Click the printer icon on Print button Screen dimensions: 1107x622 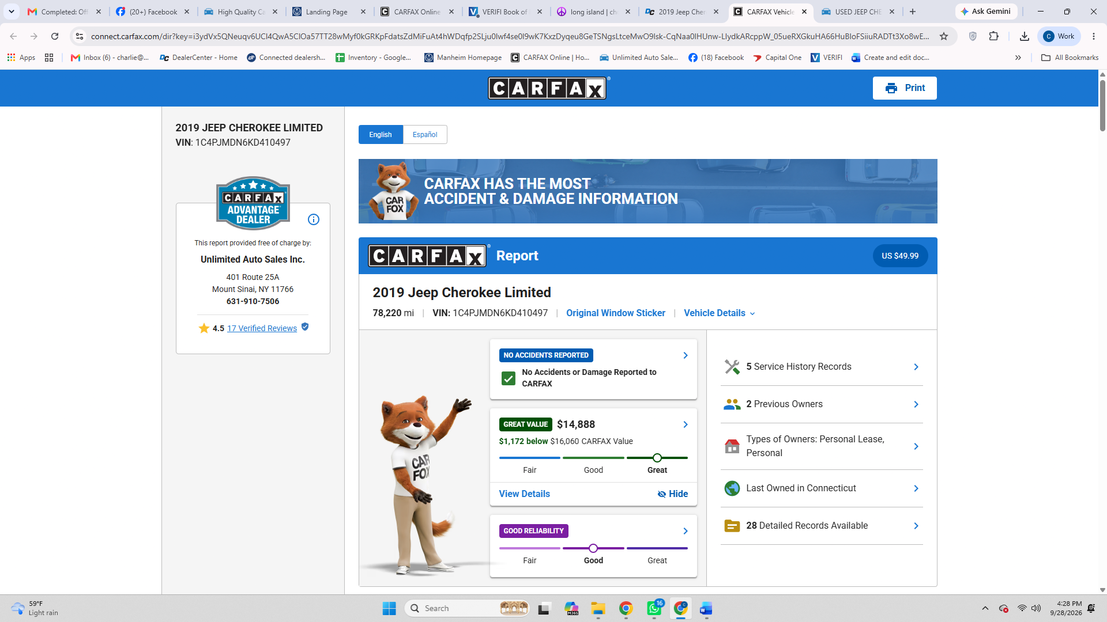tap(891, 88)
